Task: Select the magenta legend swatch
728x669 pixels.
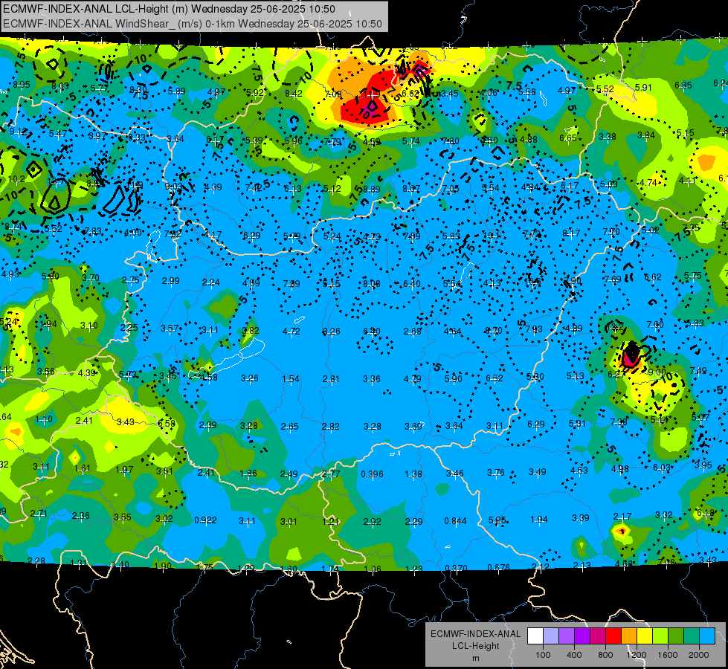Action: coord(599,636)
